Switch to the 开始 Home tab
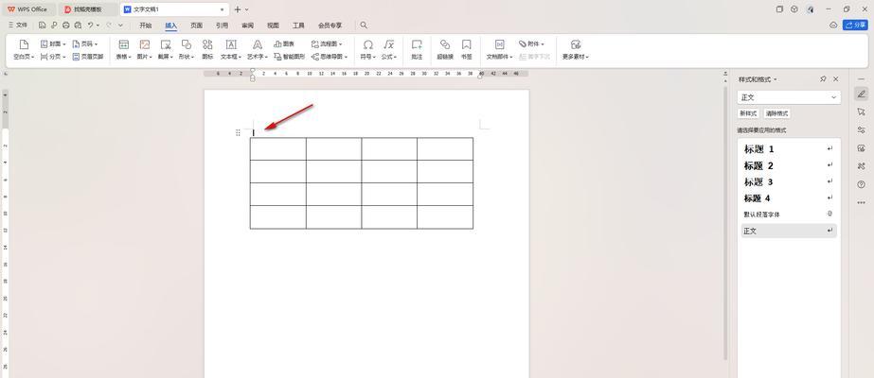The width and height of the screenshot is (874, 378). [x=146, y=26]
